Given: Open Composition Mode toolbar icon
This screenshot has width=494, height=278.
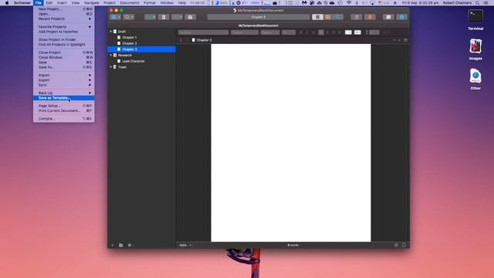Looking at the screenshot, I should (x=388, y=17).
